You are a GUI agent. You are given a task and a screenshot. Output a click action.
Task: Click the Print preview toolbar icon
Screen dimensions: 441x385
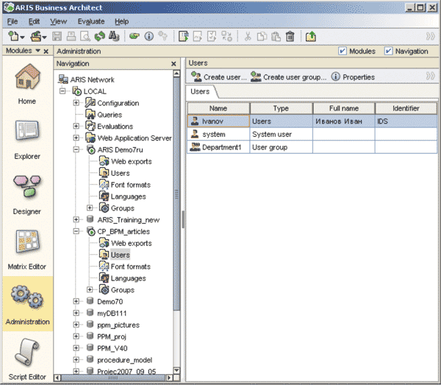[x=85, y=36]
